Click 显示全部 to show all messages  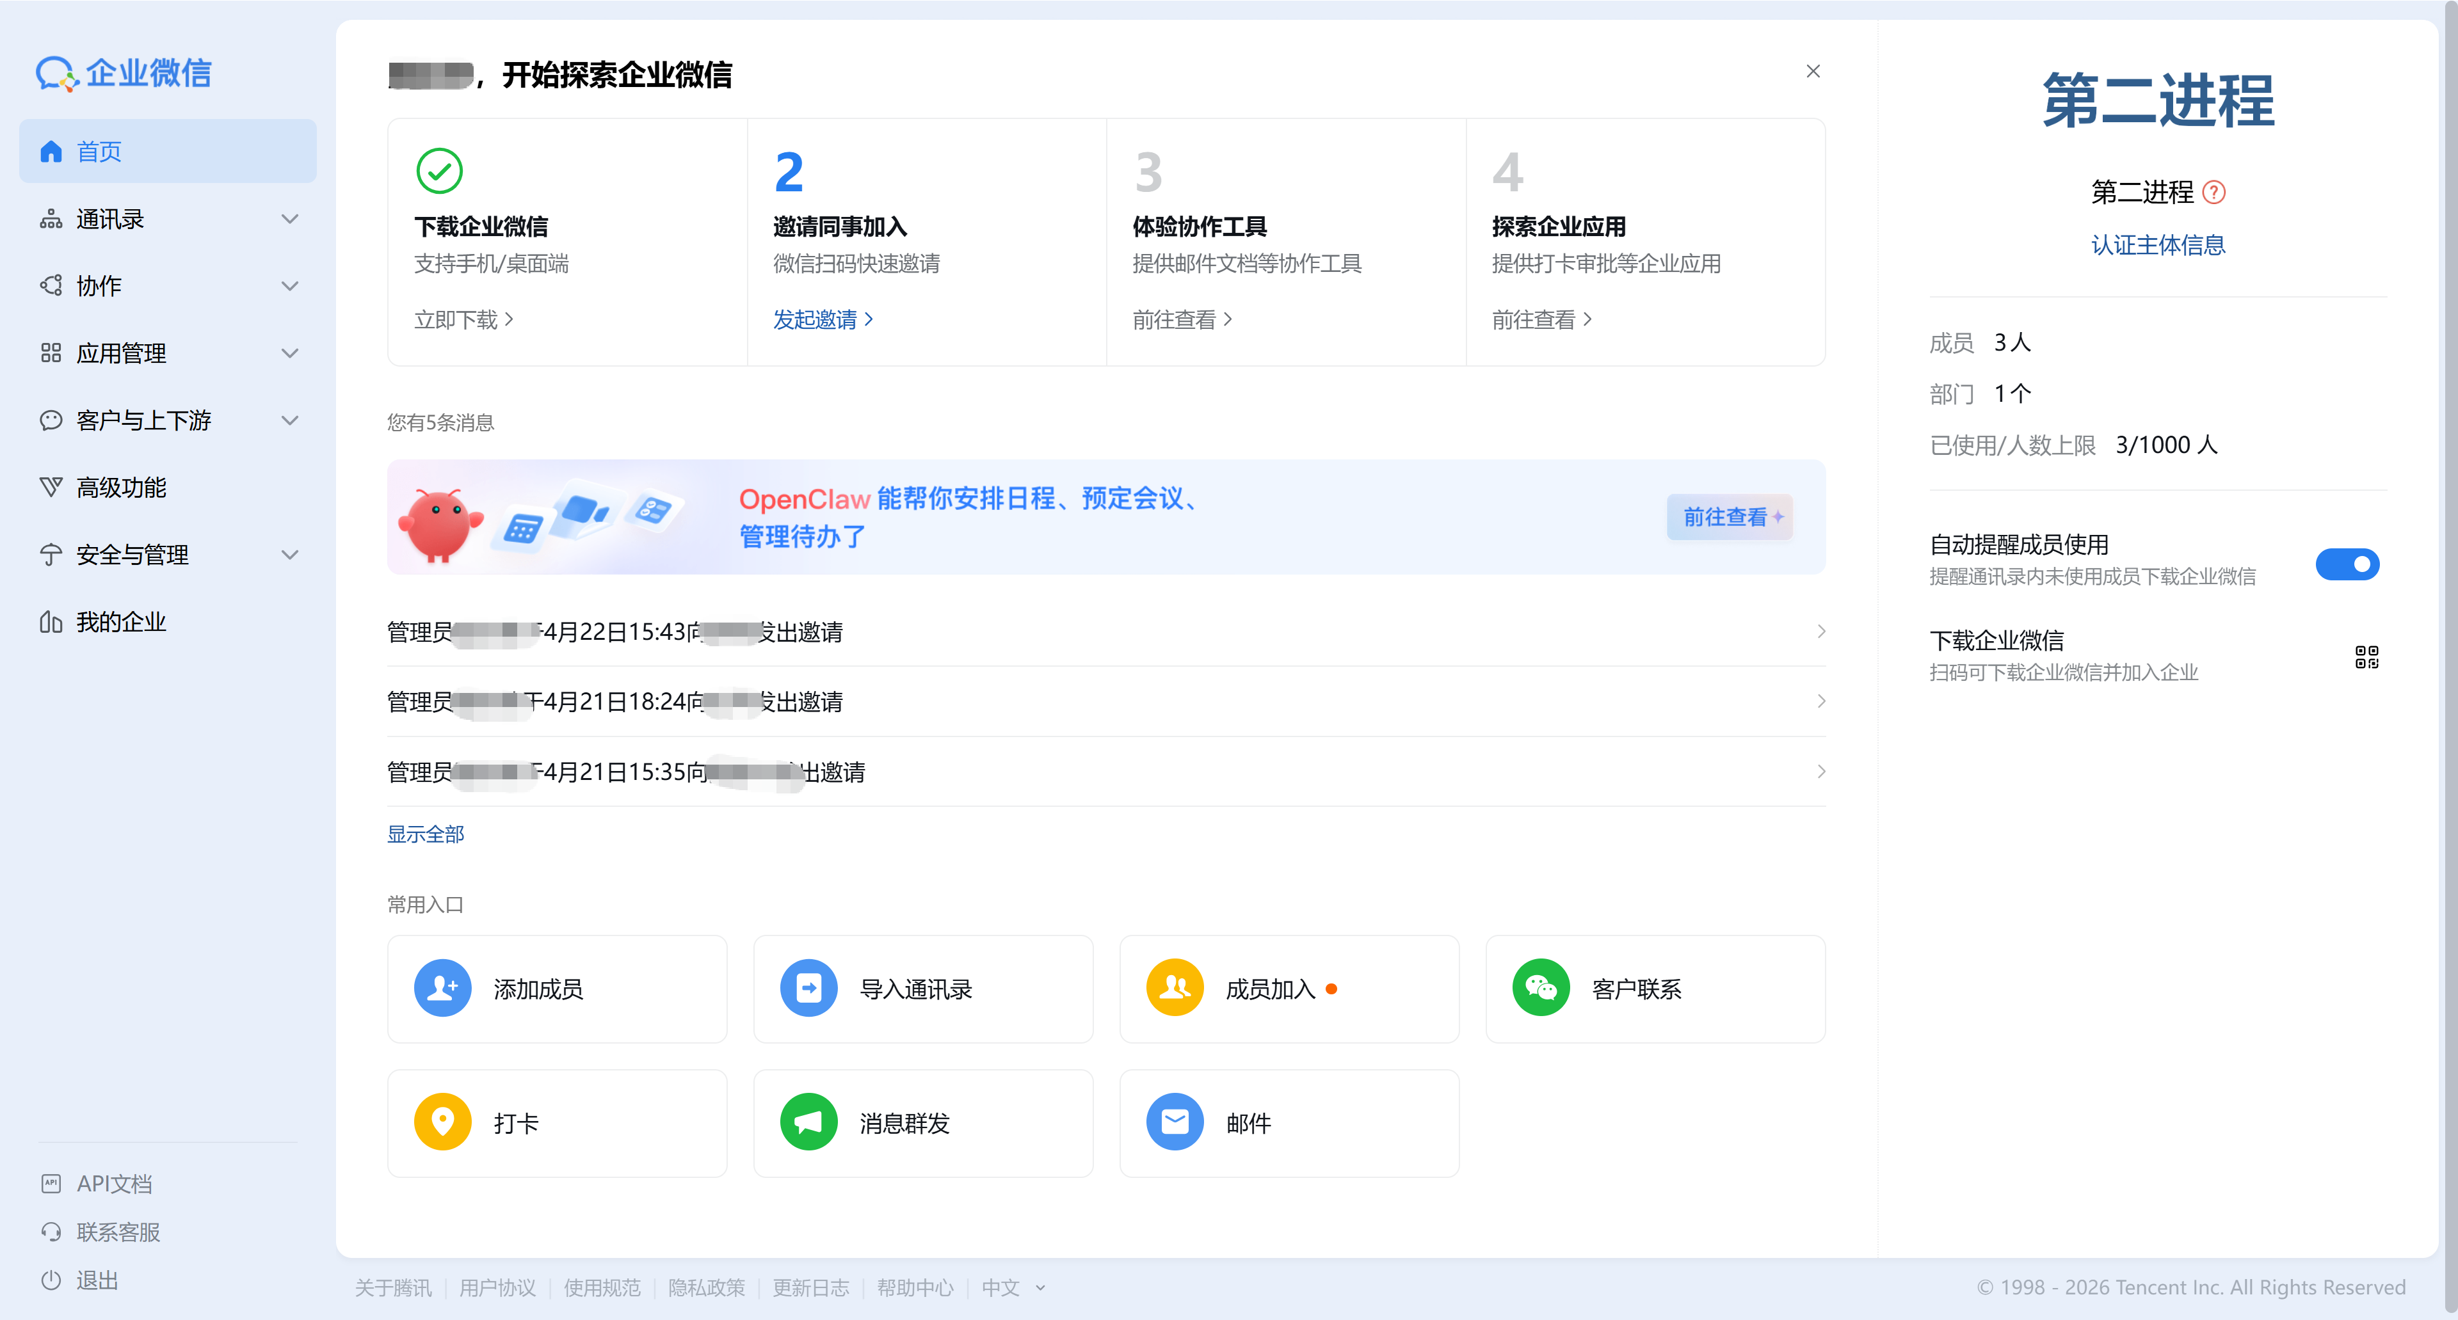pyautogui.click(x=426, y=834)
